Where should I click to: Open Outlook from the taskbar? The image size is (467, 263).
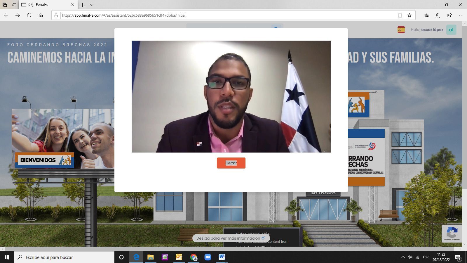point(179,257)
